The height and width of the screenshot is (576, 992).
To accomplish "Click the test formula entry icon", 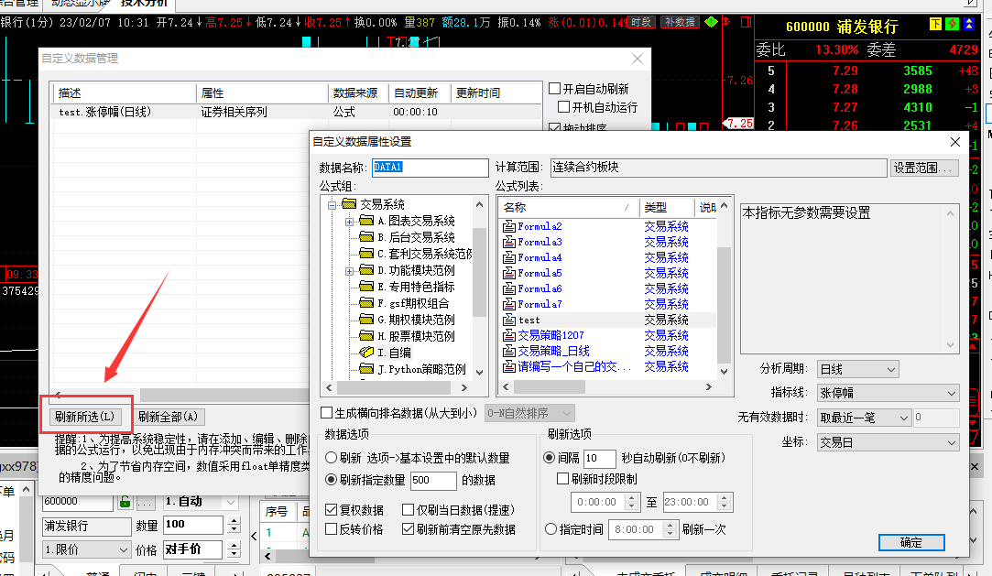I will tap(510, 320).
